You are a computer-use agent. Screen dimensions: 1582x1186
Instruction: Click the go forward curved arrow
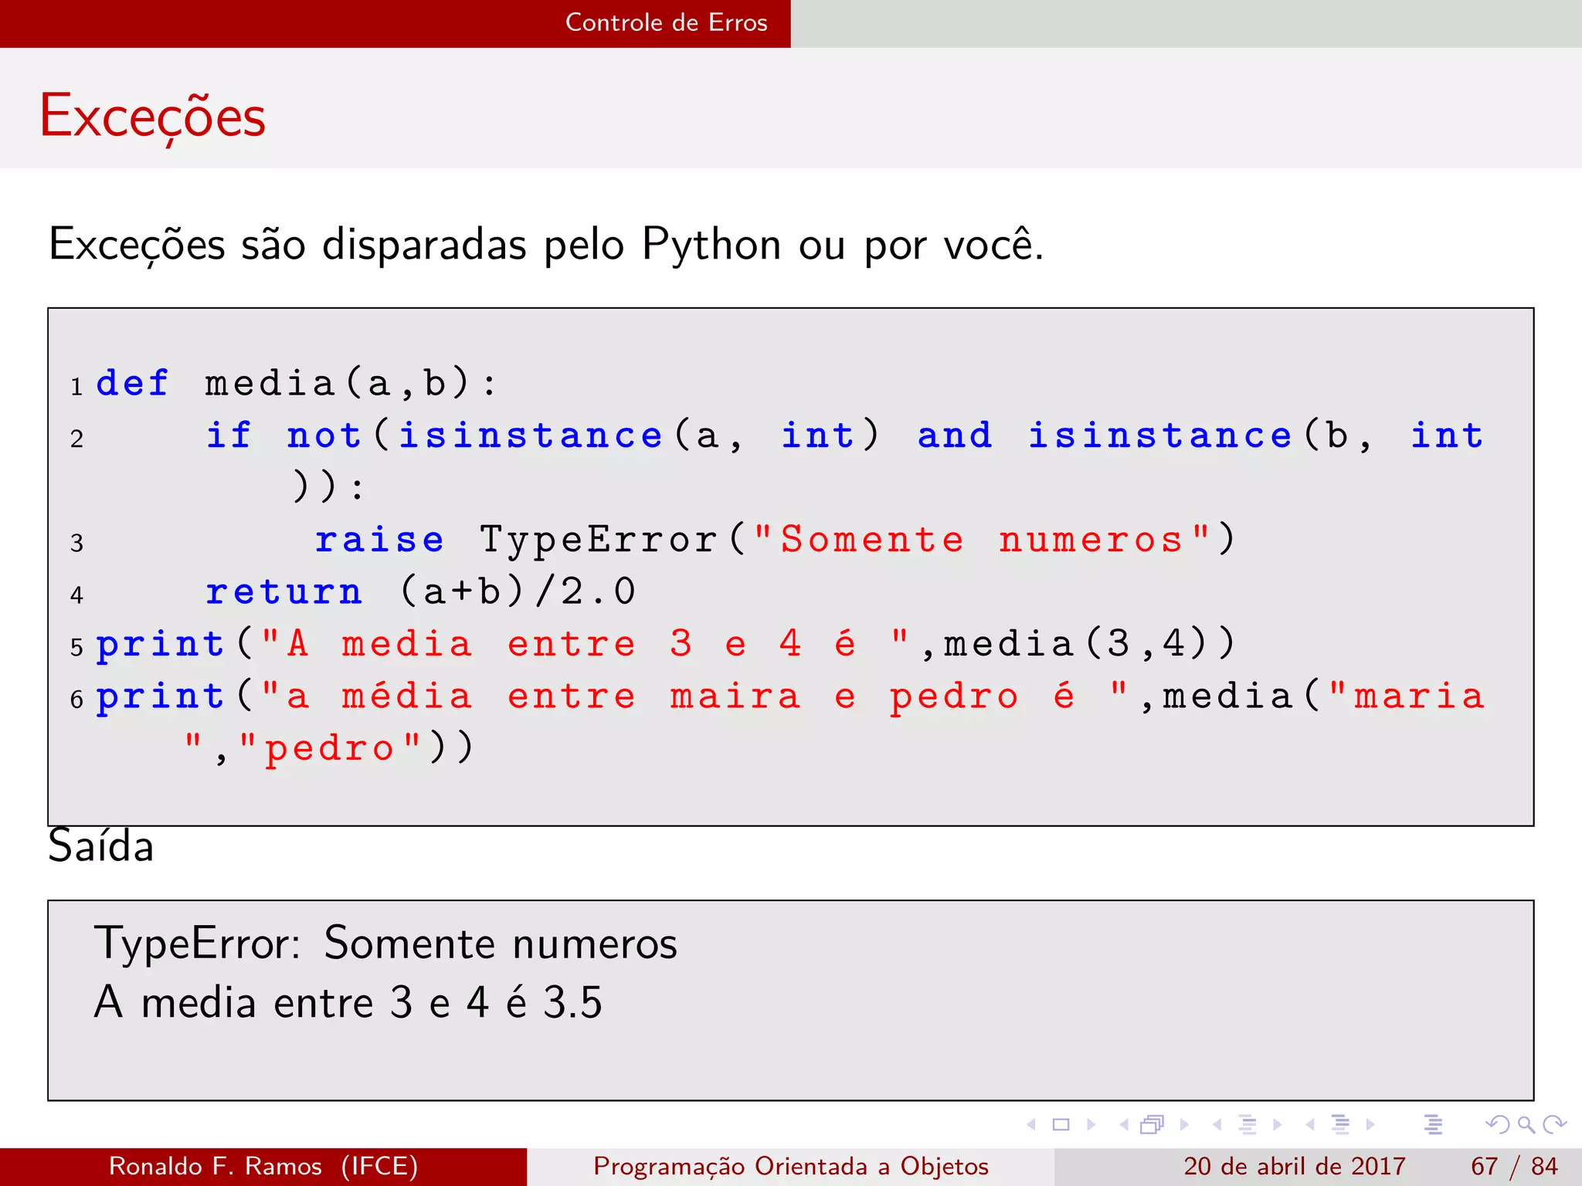tap(1554, 1124)
